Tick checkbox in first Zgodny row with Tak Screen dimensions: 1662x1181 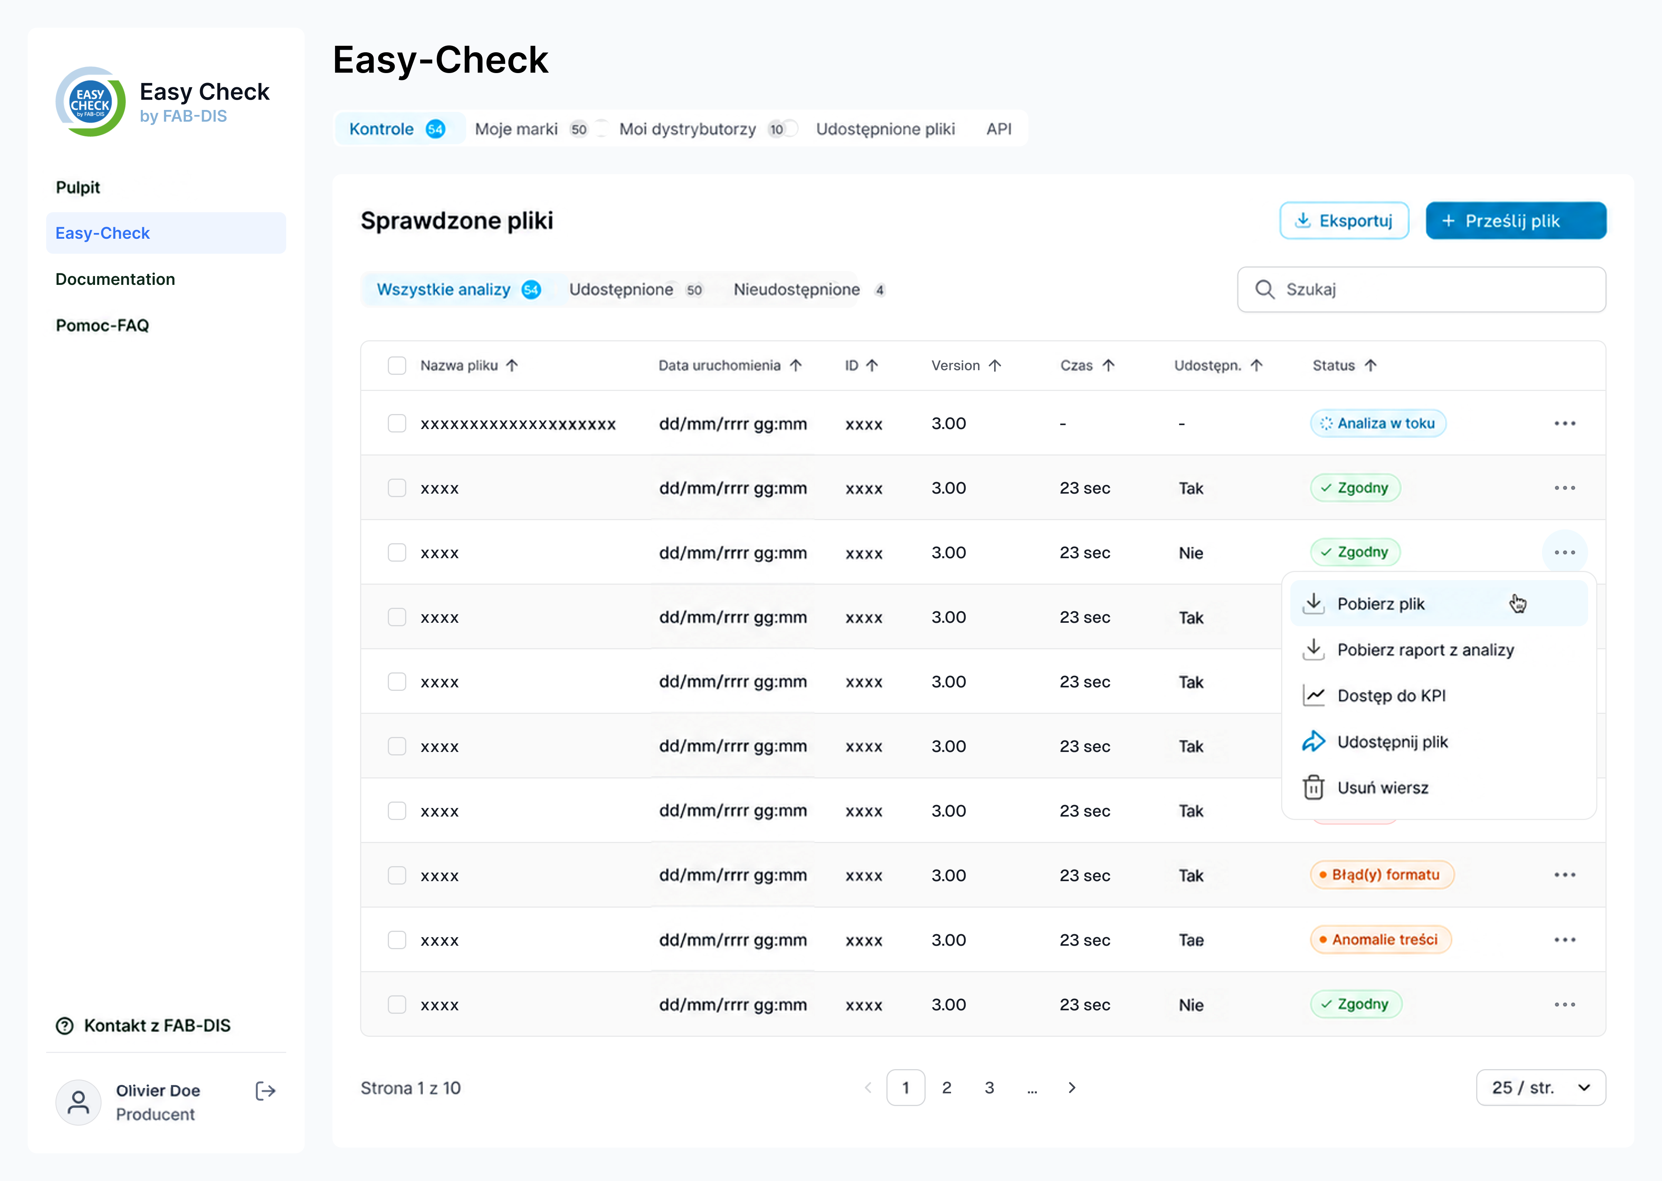pos(397,488)
